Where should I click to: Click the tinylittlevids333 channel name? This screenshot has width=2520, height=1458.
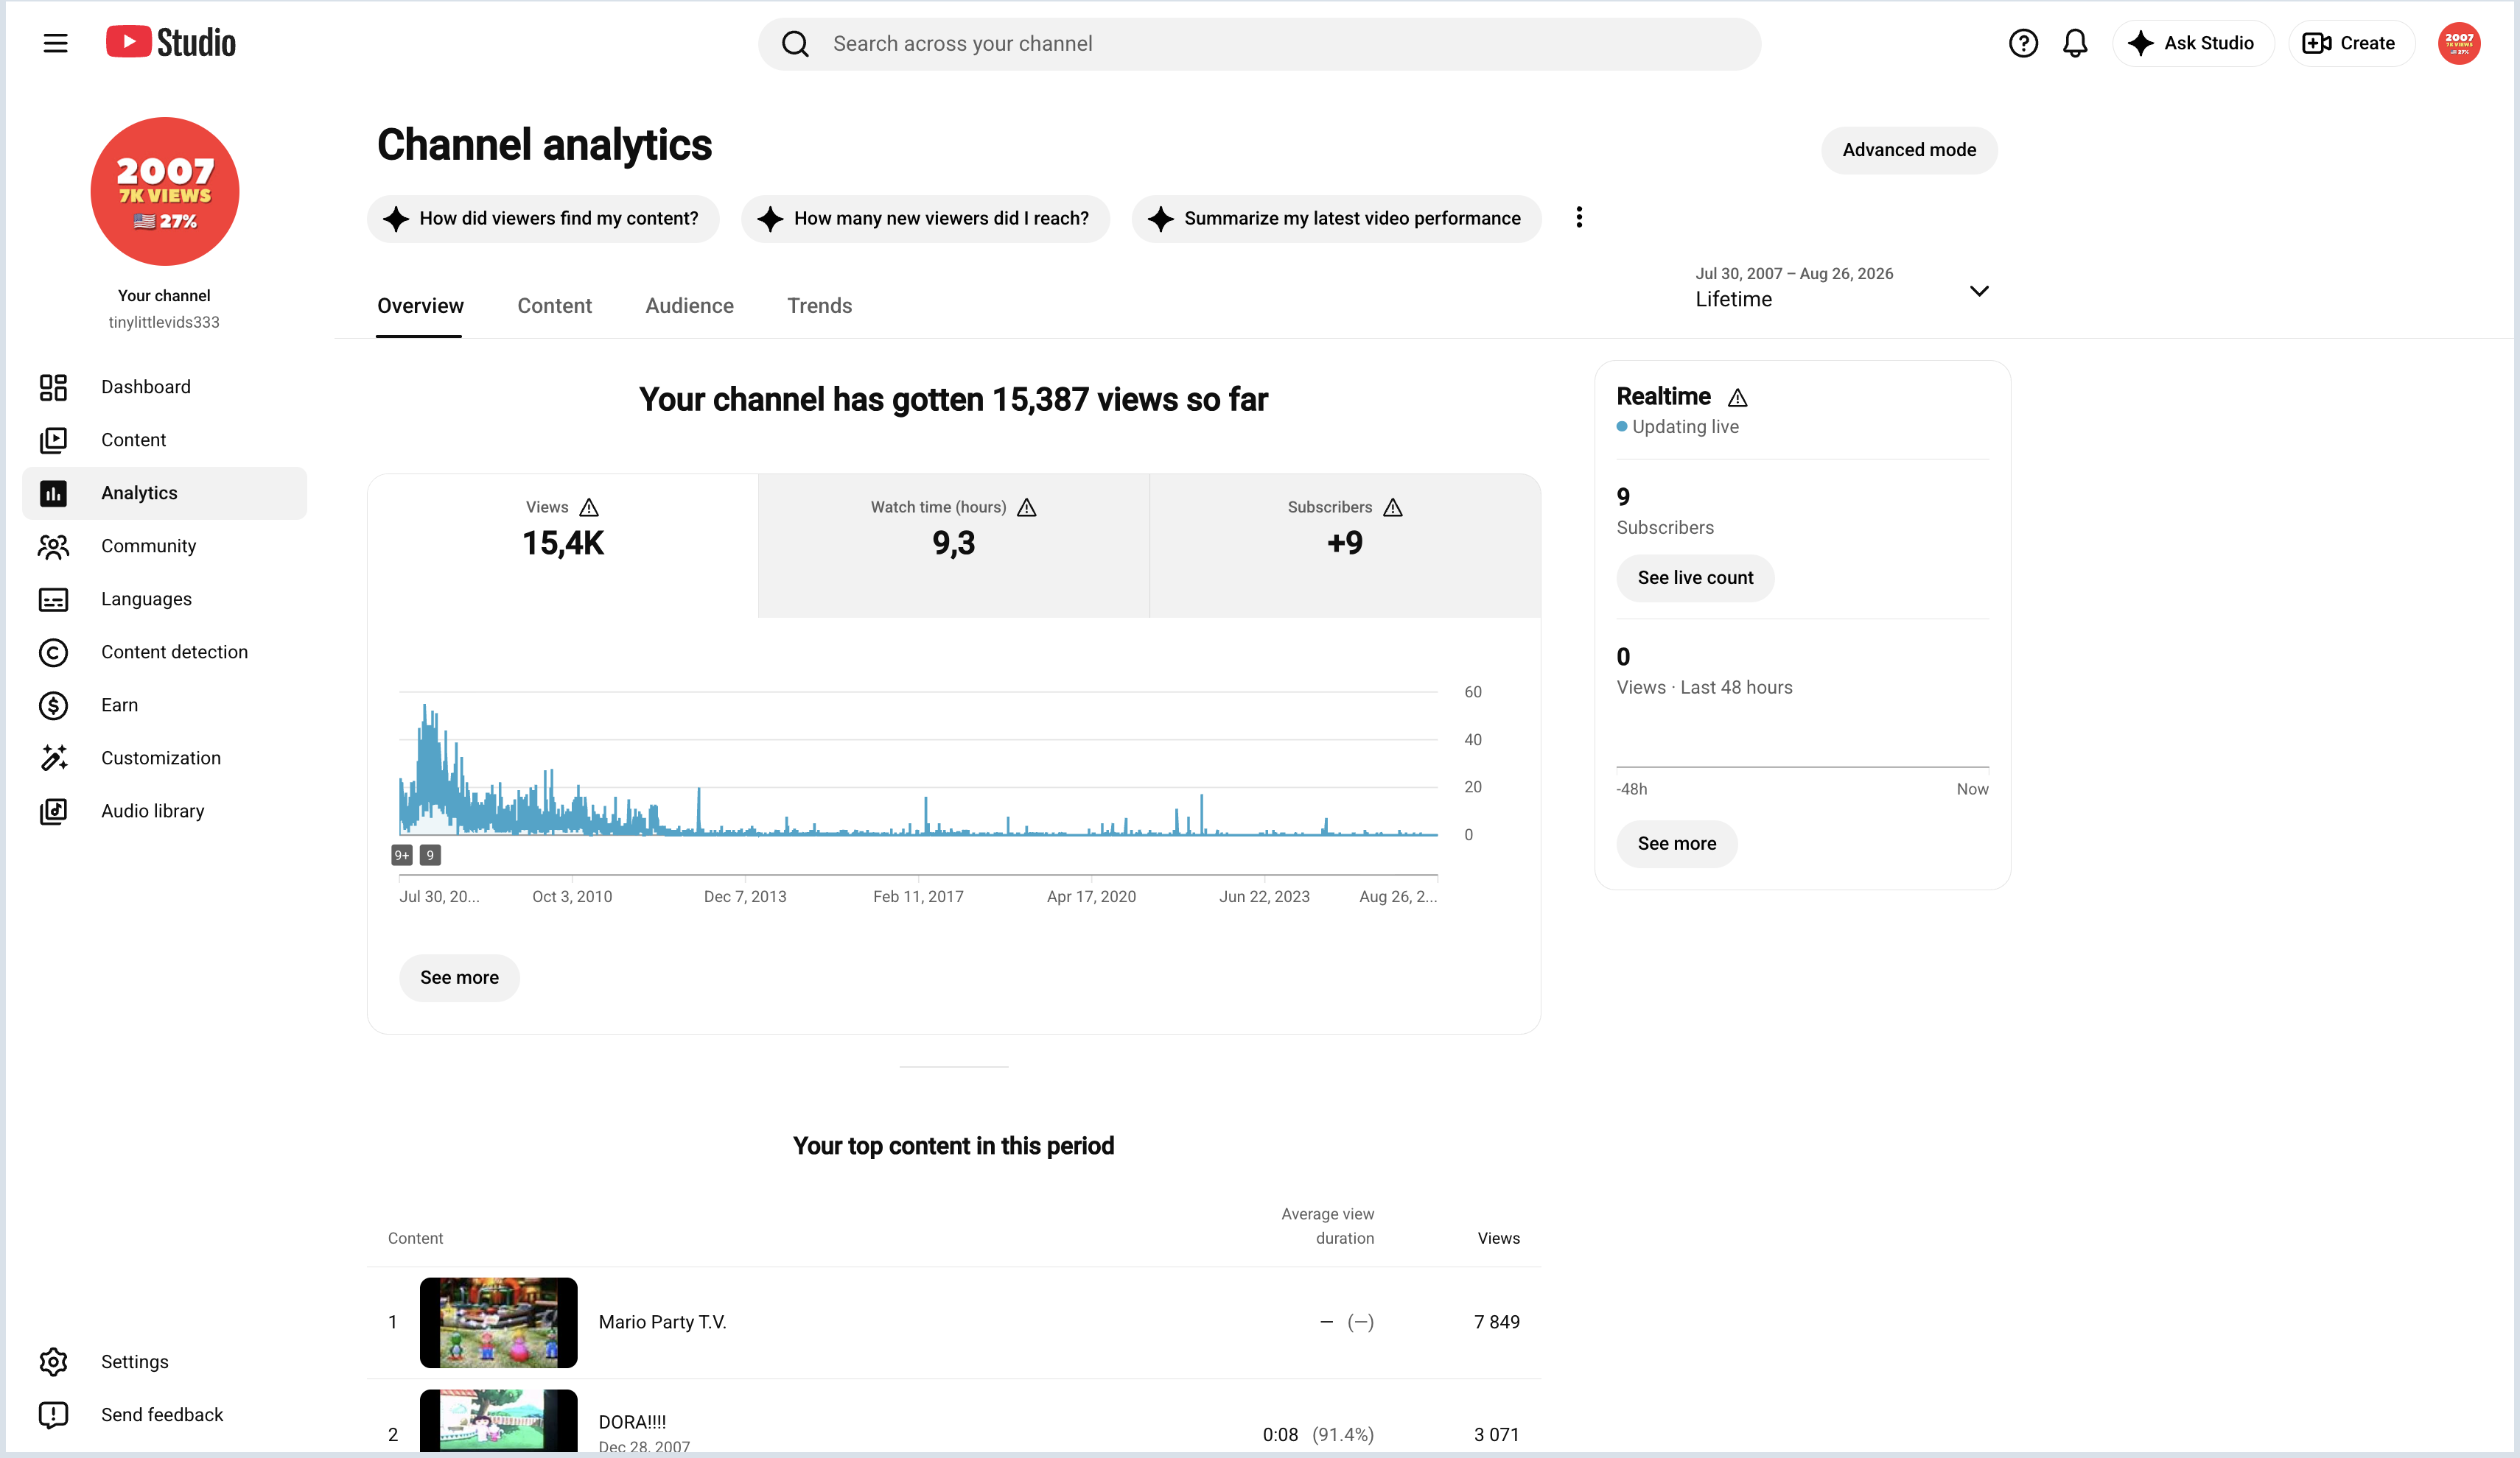point(164,322)
